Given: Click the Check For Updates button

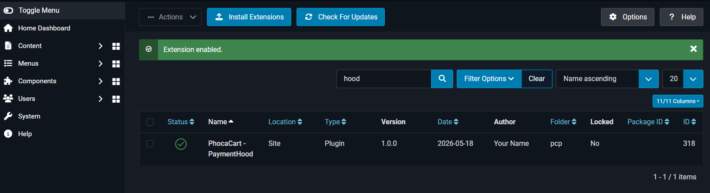Looking at the screenshot, I should pyautogui.click(x=341, y=17).
